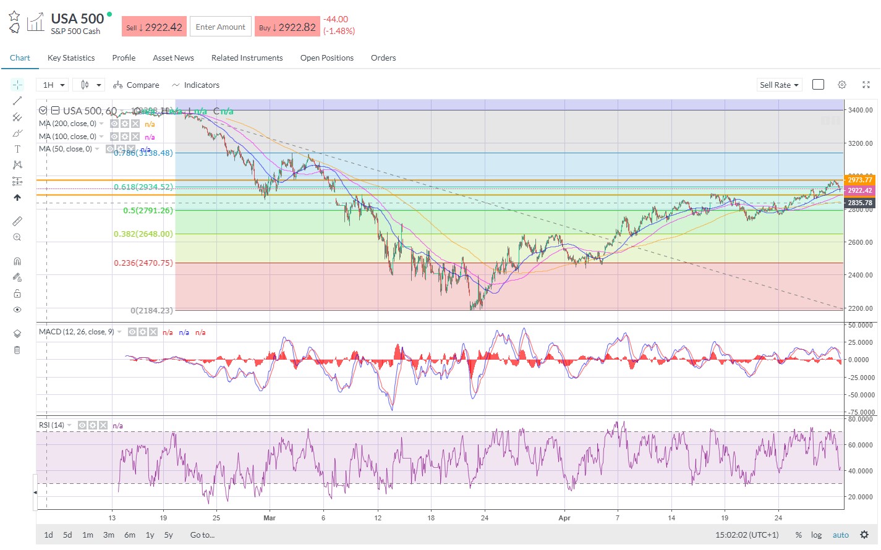This screenshot has width=881, height=550.
Task: Toggle magnet mode on left toolbar
Action: (17, 261)
